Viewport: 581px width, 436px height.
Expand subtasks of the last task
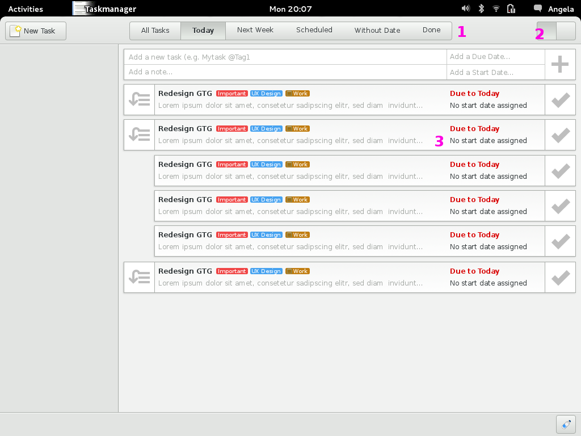click(139, 278)
